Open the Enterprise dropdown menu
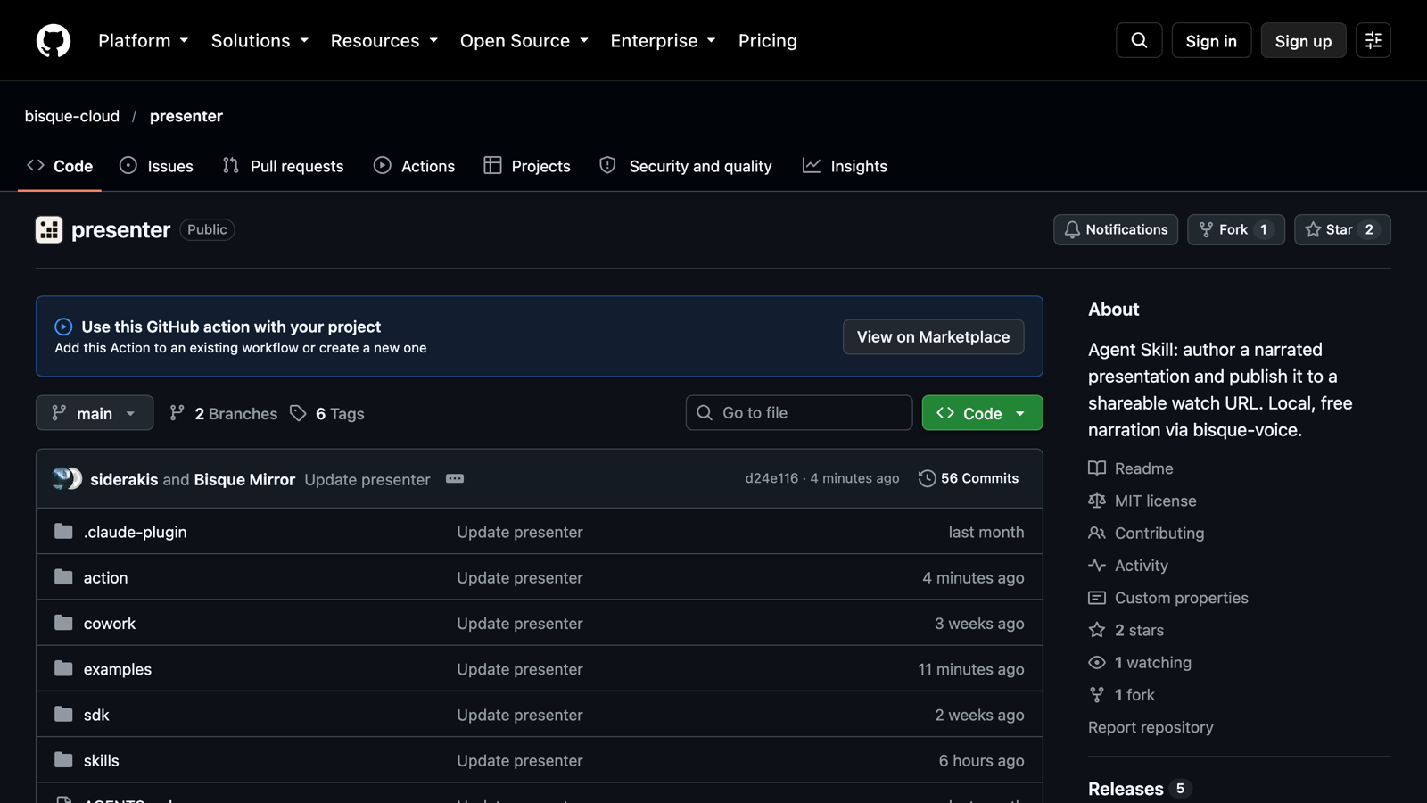 (x=663, y=40)
